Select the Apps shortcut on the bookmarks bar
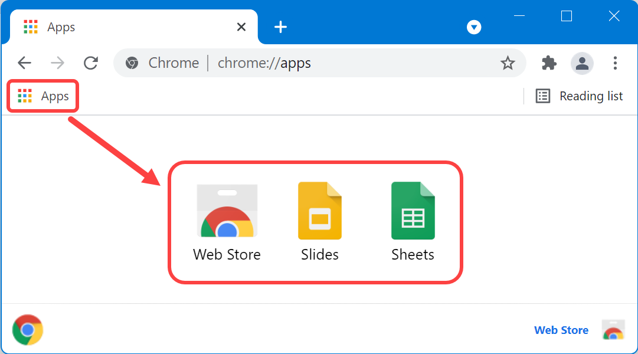The width and height of the screenshot is (638, 354). (42, 96)
